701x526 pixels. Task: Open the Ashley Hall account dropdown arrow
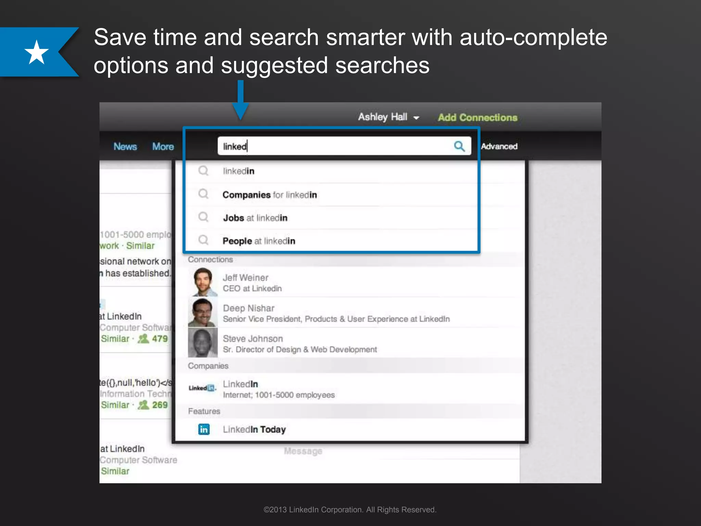pyautogui.click(x=416, y=118)
